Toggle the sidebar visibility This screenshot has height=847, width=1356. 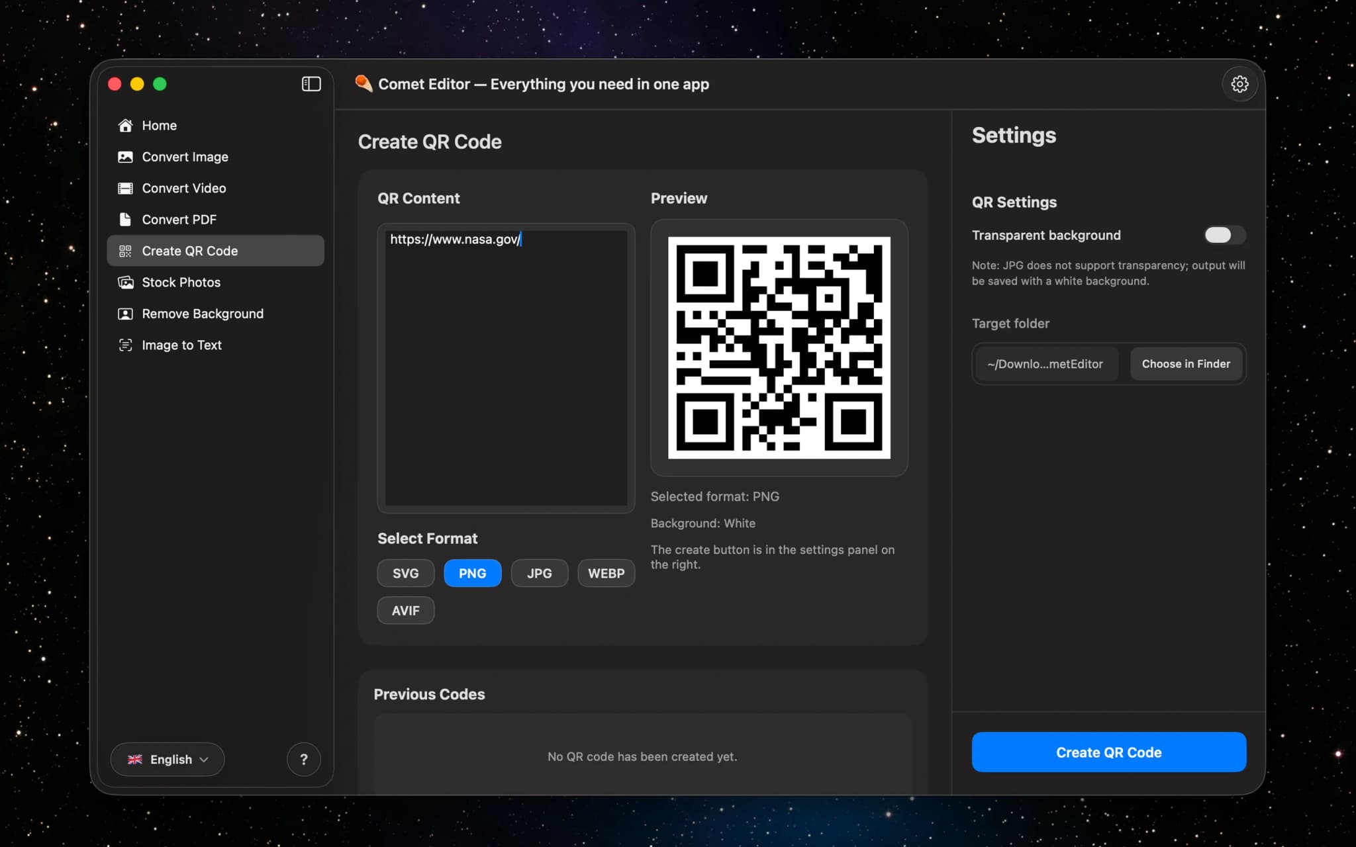311,84
